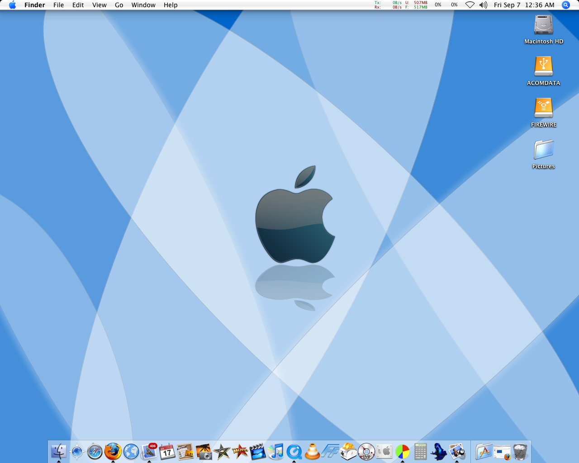
Task: Open QuickTime Player in the Dock
Action: point(294,451)
